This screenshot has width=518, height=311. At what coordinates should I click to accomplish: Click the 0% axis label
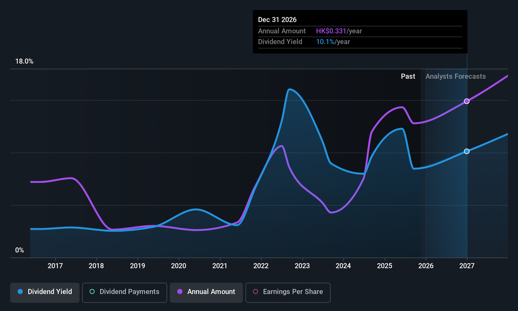coord(19,250)
